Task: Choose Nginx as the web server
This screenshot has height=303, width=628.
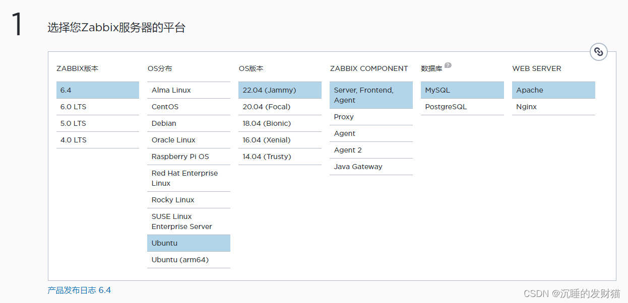Action: pyautogui.click(x=553, y=107)
